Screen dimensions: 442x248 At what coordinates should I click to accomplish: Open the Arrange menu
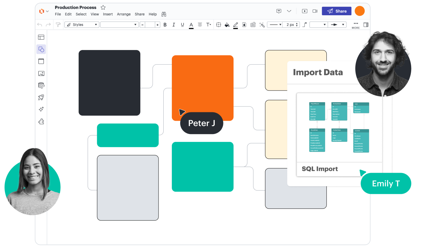[124, 14]
